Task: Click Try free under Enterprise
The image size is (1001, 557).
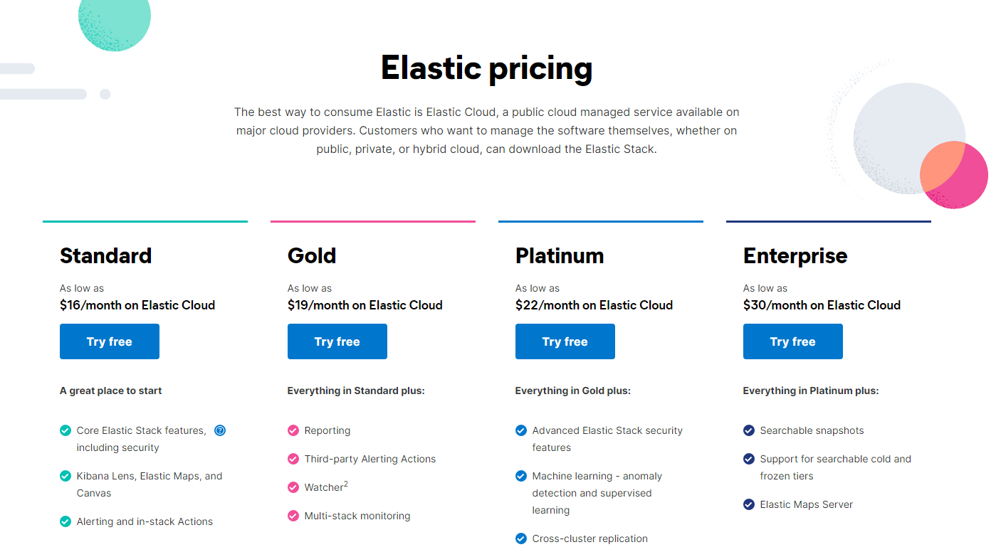Action: (792, 341)
